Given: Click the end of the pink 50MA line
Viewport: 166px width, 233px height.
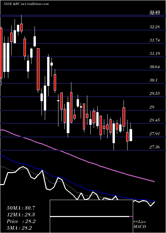Looking at the screenshot, I should (154, 181).
